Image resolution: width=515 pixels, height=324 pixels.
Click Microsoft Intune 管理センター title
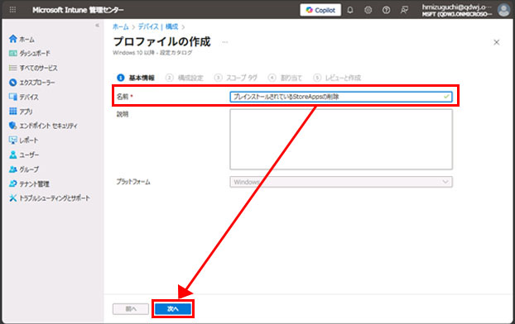pyautogui.click(x=78, y=10)
